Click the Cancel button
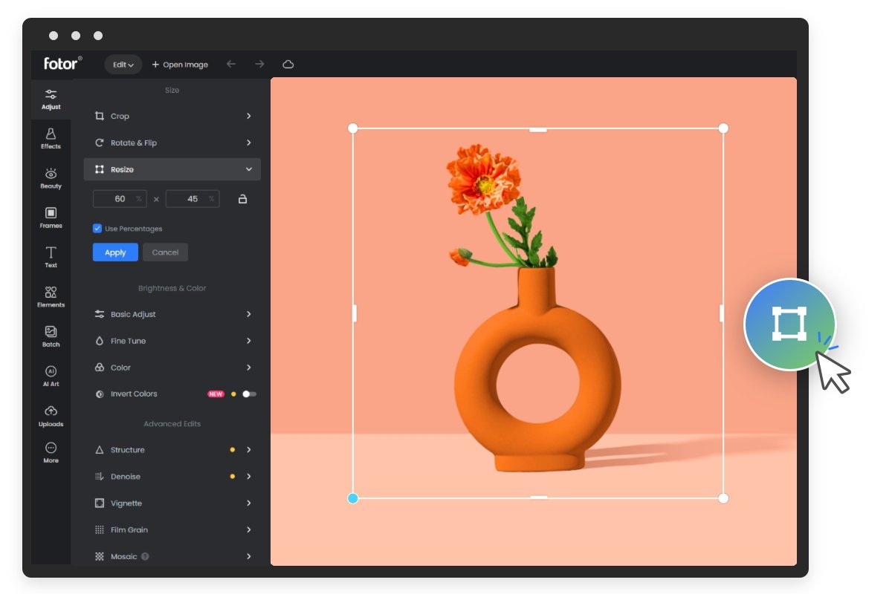The width and height of the screenshot is (892, 594). point(165,252)
